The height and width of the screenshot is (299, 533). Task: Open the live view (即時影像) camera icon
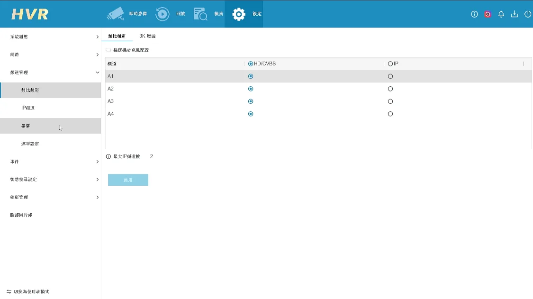116,14
